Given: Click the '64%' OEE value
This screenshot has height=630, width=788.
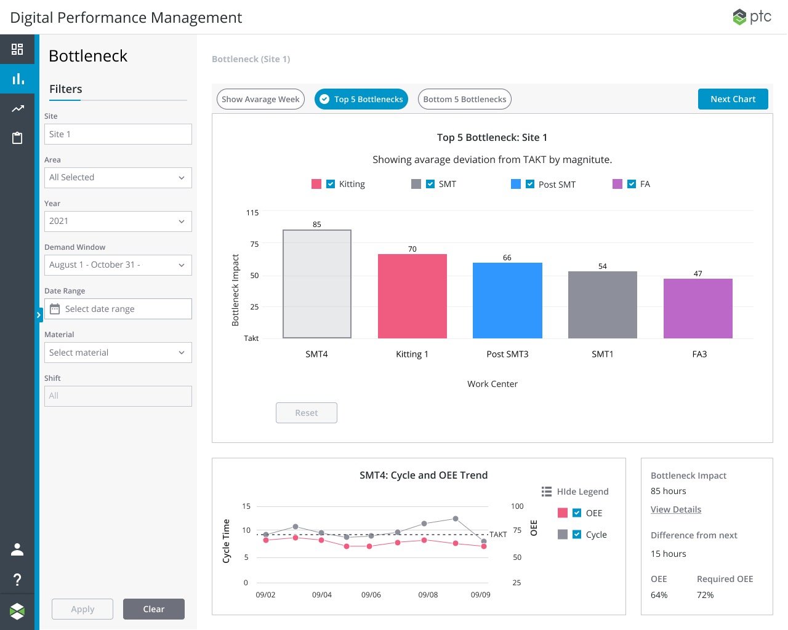Looking at the screenshot, I should (x=659, y=595).
